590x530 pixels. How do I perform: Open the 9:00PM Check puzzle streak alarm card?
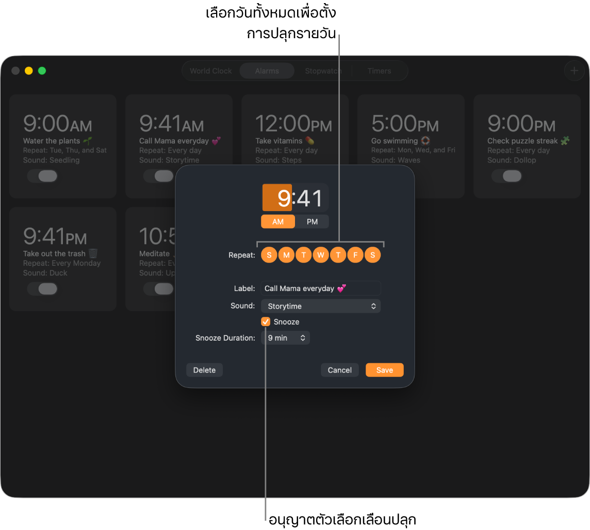pyautogui.click(x=527, y=147)
